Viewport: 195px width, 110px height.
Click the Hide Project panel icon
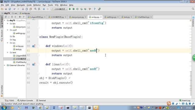pyautogui.click(x=24, y=17)
